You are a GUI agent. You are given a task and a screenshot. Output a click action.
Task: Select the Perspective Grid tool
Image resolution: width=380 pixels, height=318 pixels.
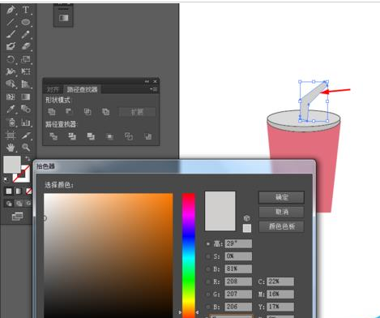point(26,84)
